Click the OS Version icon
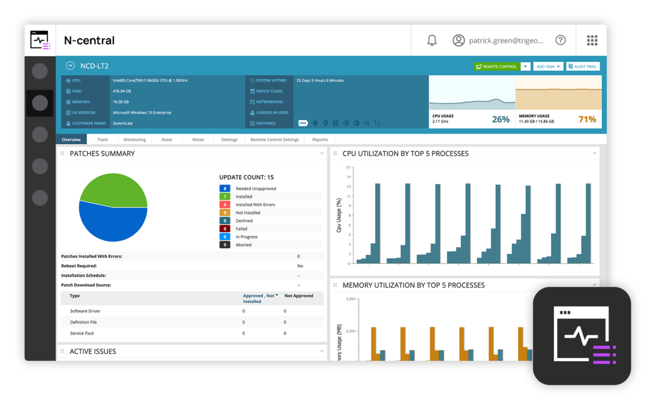This screenshot has width=656, height=410. (68, 113)
